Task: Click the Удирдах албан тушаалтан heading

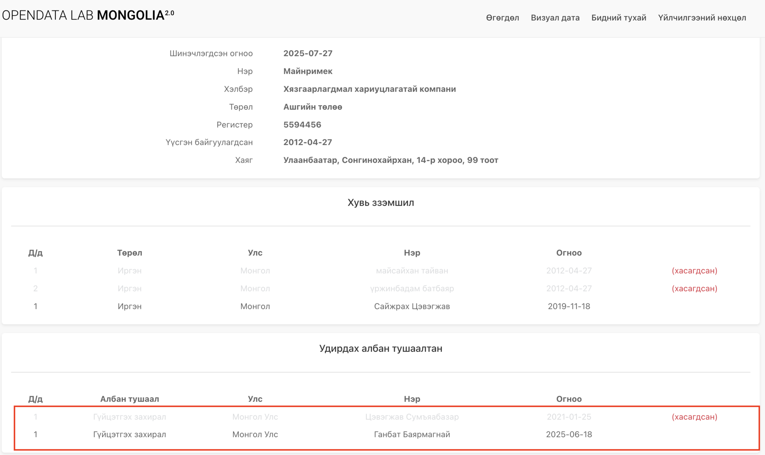Action: [381, 349]
